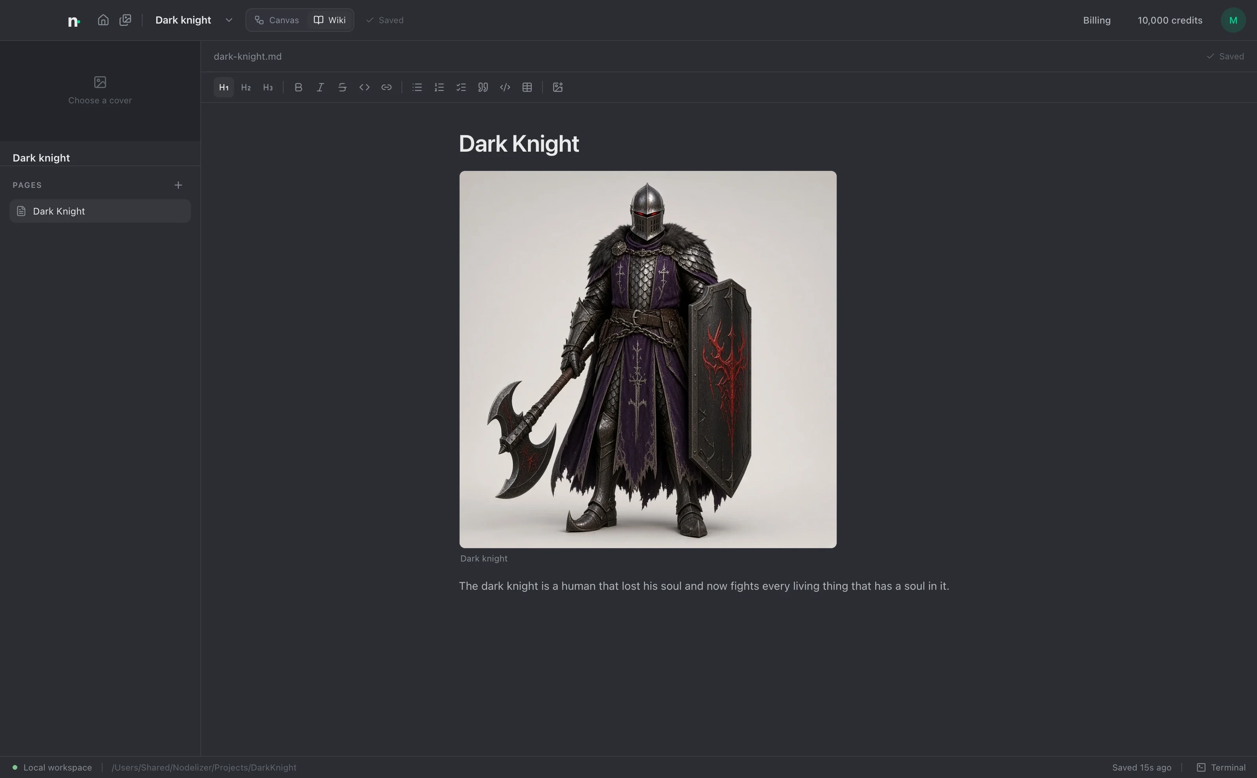Open the M user avatar menu

pyautogui.click(x=1233, y=20)
